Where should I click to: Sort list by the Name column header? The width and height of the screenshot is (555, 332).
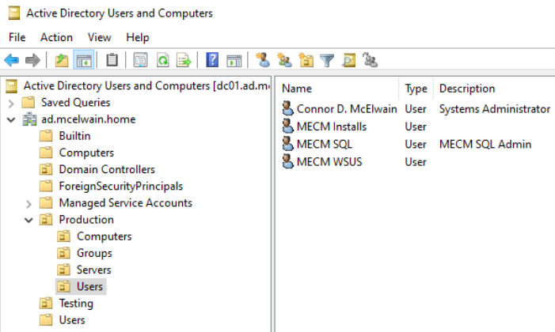(297, 89)
